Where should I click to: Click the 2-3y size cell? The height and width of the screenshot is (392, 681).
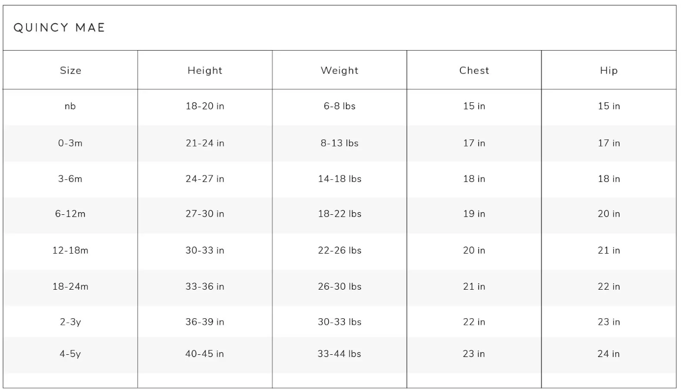(x=71, y=322)
